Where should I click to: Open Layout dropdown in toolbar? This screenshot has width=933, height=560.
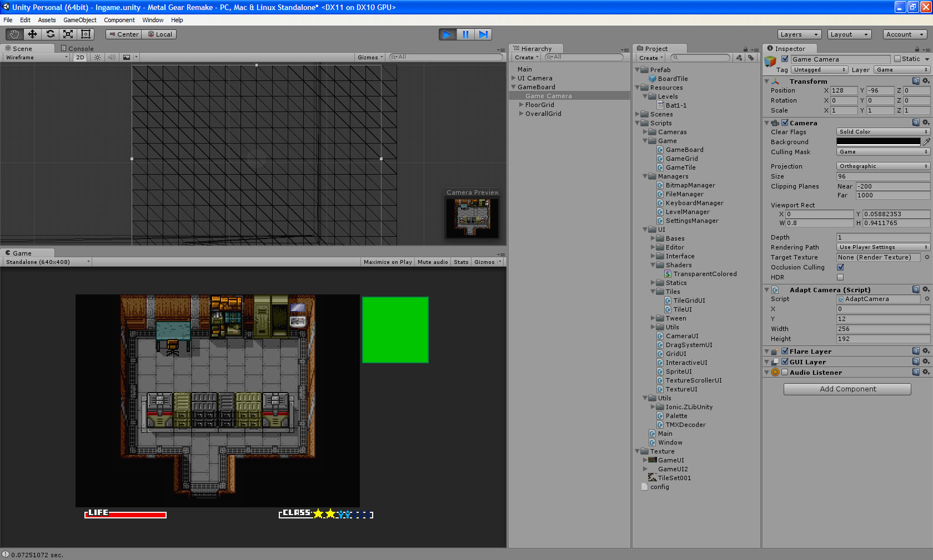pos(849,34)
